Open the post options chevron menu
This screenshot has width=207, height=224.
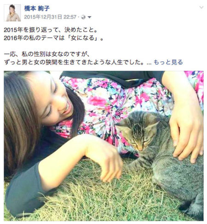tap(201, 7)
